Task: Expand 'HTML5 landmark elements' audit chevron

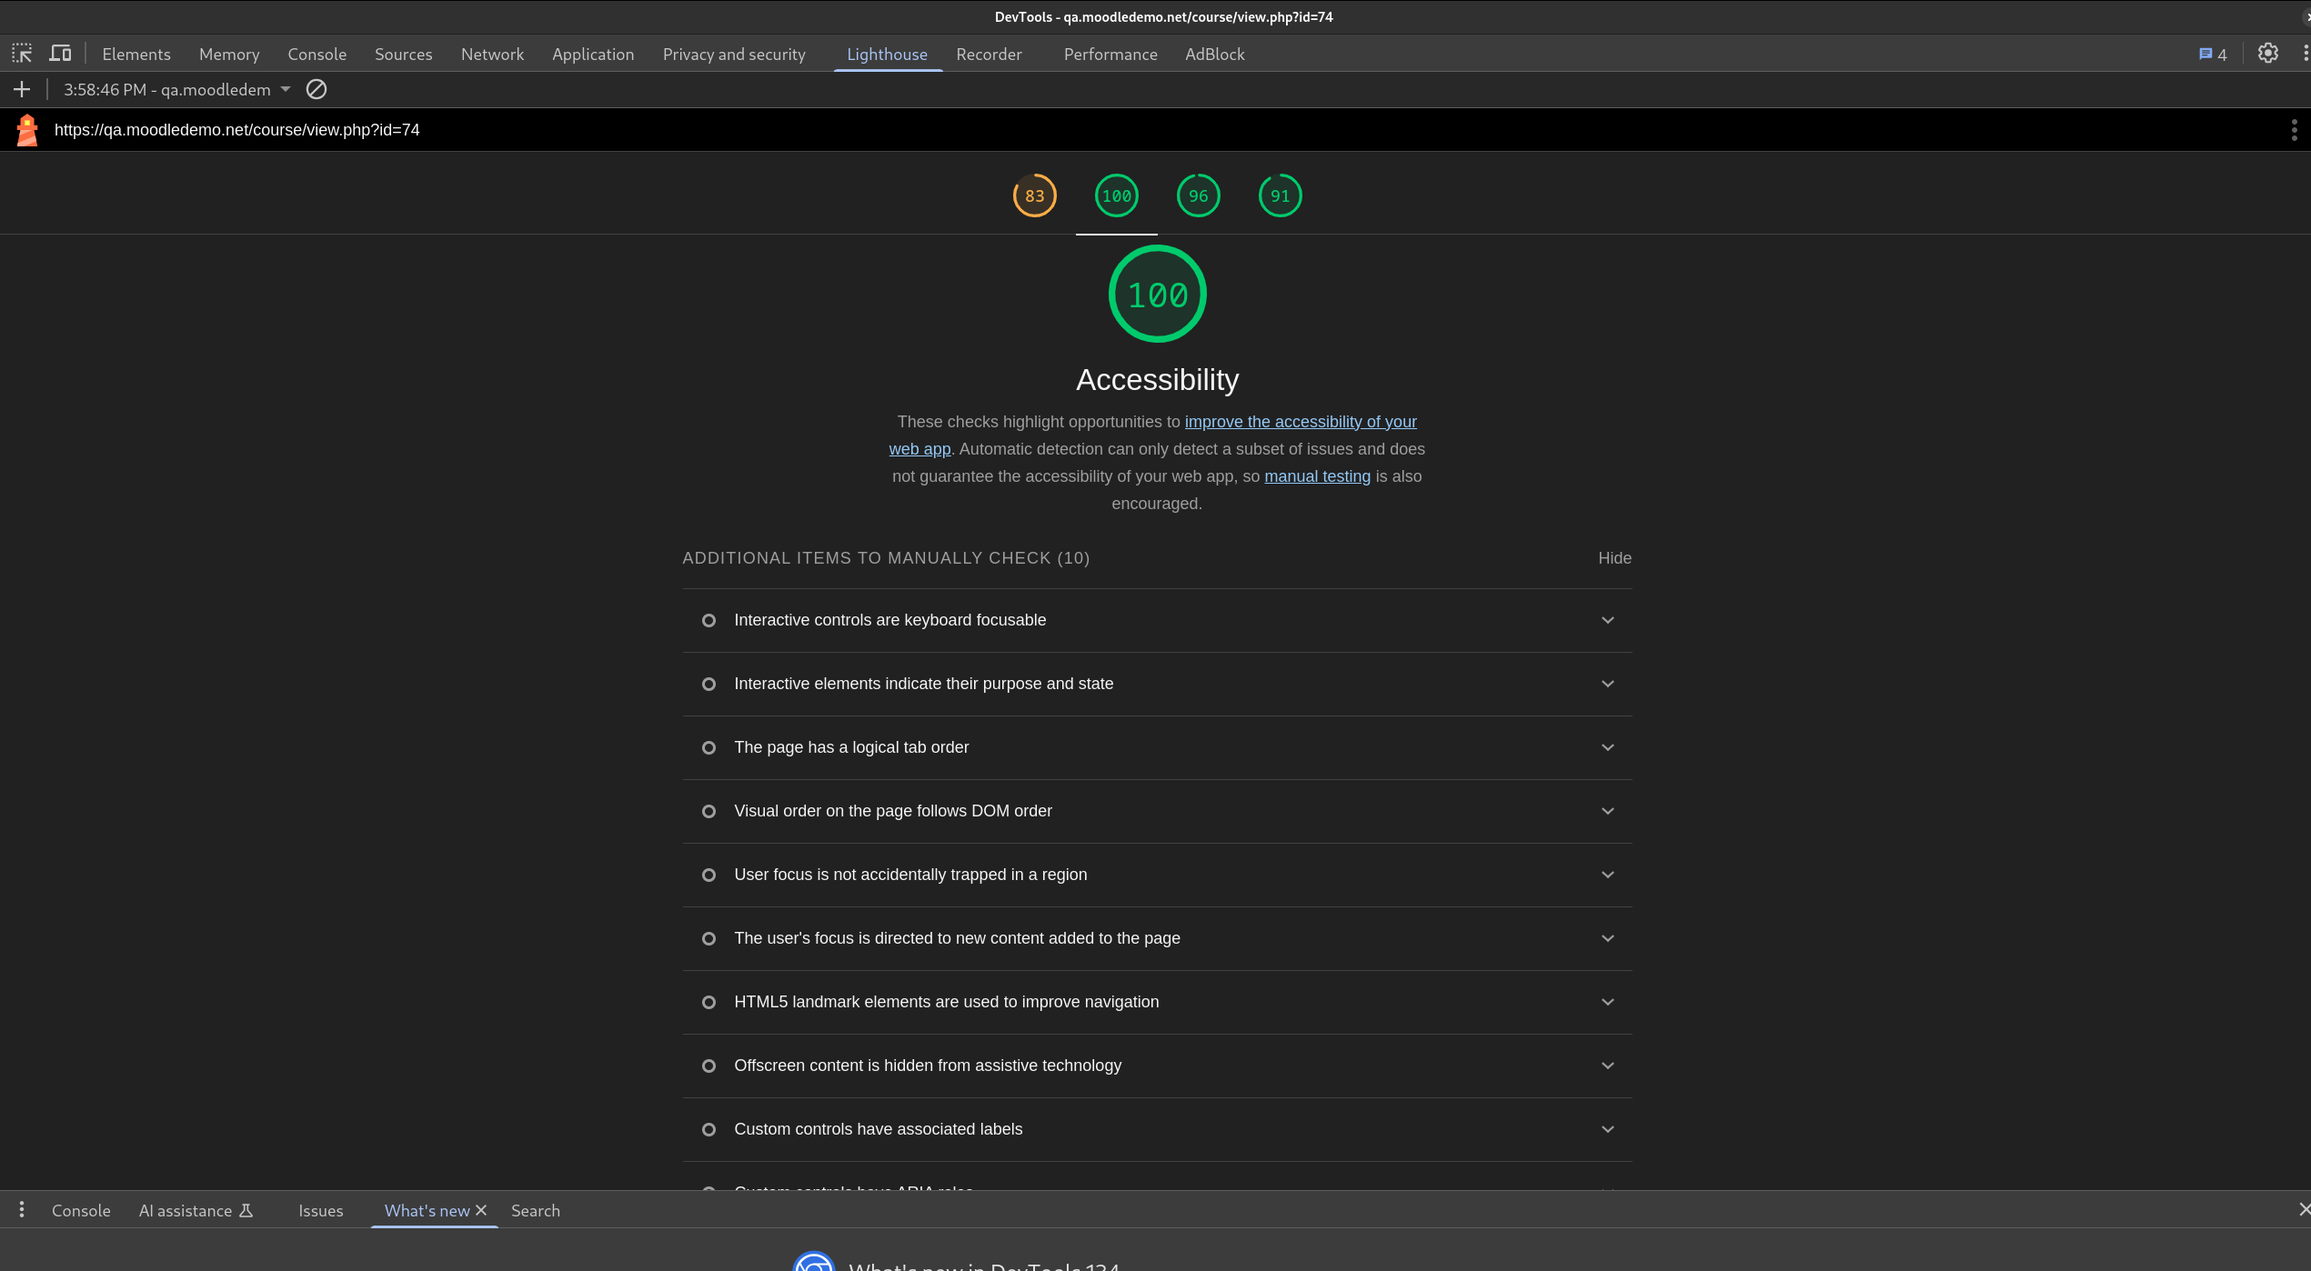Action: 1608,1002
